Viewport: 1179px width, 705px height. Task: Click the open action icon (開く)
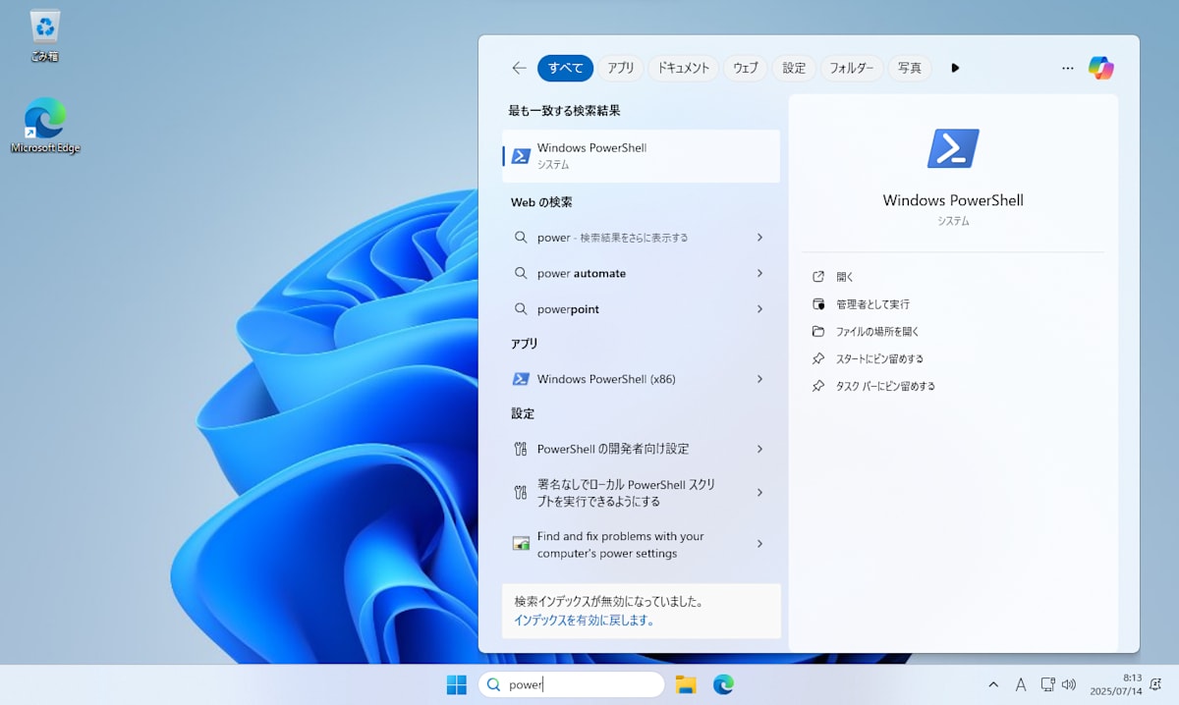tap(818, 277)
